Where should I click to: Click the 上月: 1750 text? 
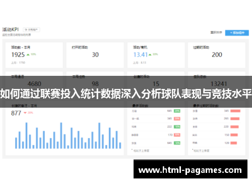[x=18, y=63]
